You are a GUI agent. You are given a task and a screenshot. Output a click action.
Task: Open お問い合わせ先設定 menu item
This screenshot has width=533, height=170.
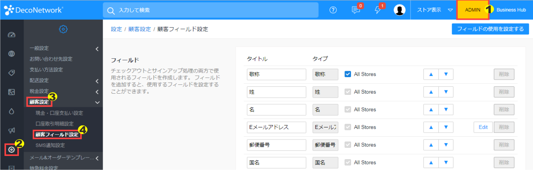coord(51,59)
